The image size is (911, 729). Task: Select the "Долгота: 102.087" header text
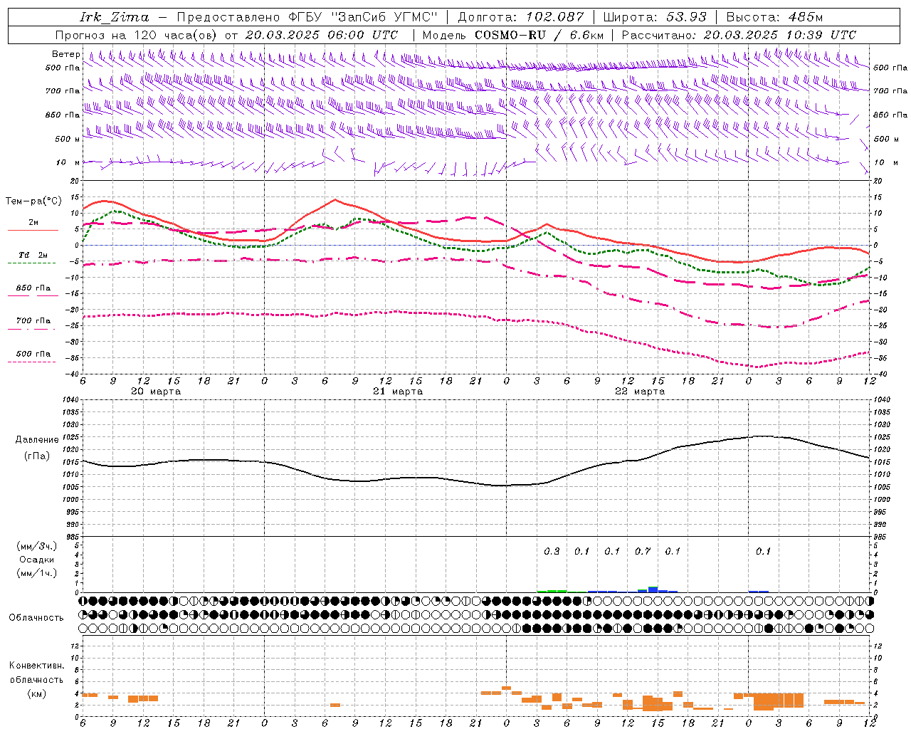pyautogui.click(x=521, y=17)
